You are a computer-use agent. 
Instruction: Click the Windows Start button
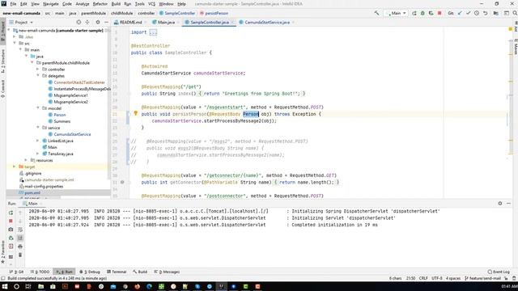[5, 286]
